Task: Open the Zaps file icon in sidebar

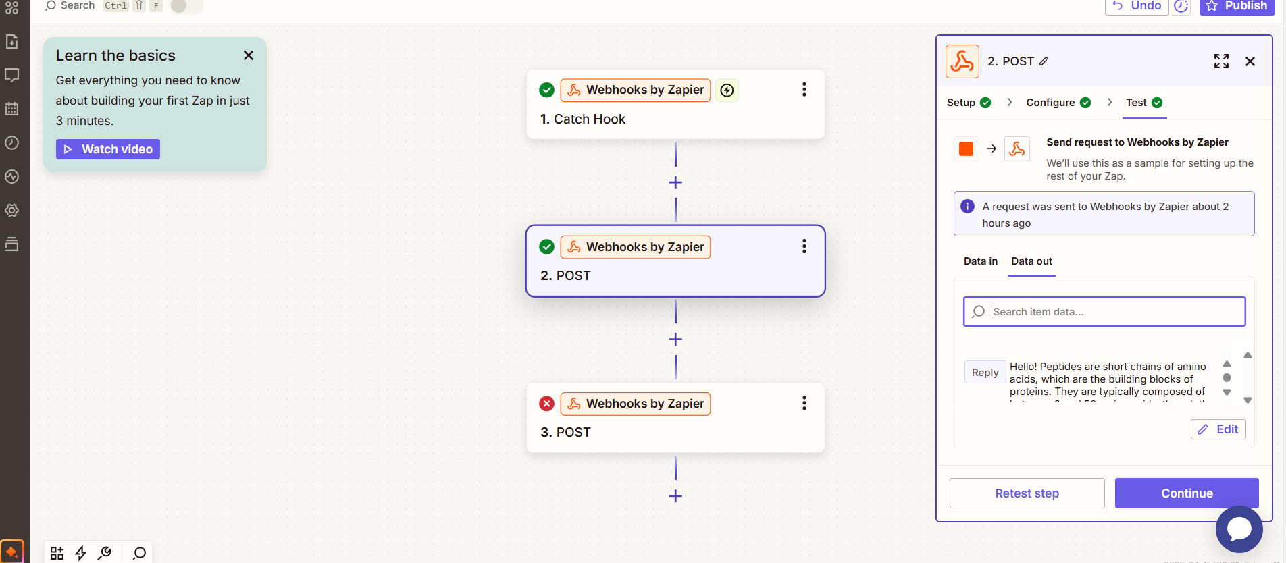Action: (x=12, y=42)
